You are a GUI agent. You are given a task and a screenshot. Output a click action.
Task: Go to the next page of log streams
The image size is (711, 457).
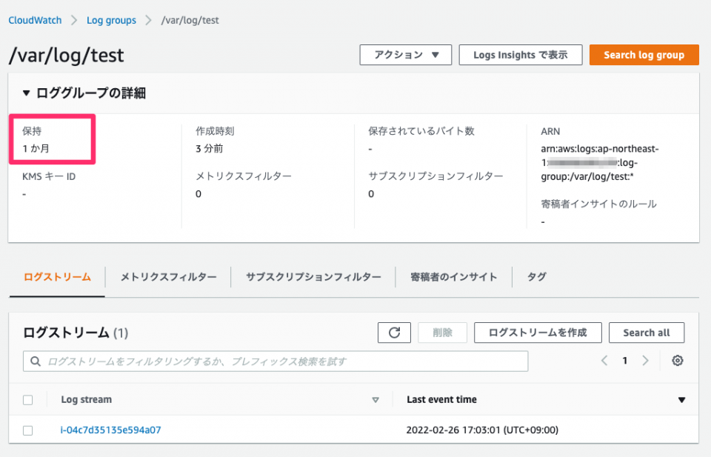(644, 361)
